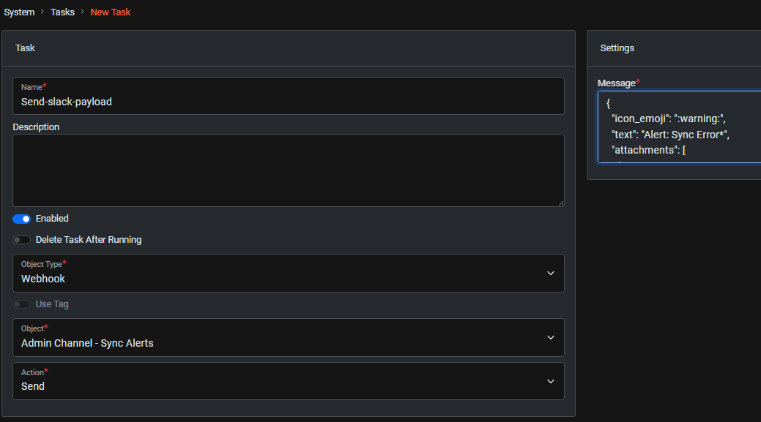Select the New Task breadcrumb item
The width and height of the screenshot is (761, 422).
pos(110,12)
